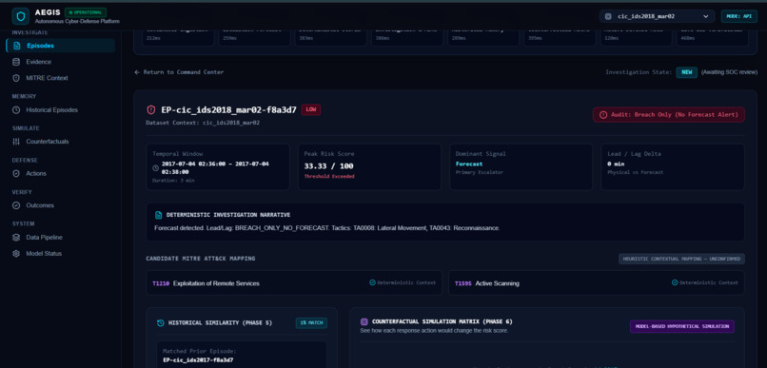Image resolution: width=767 pixels, height=368 pixels.
Task: Click the Model Status gear icon
Action: 16,254
